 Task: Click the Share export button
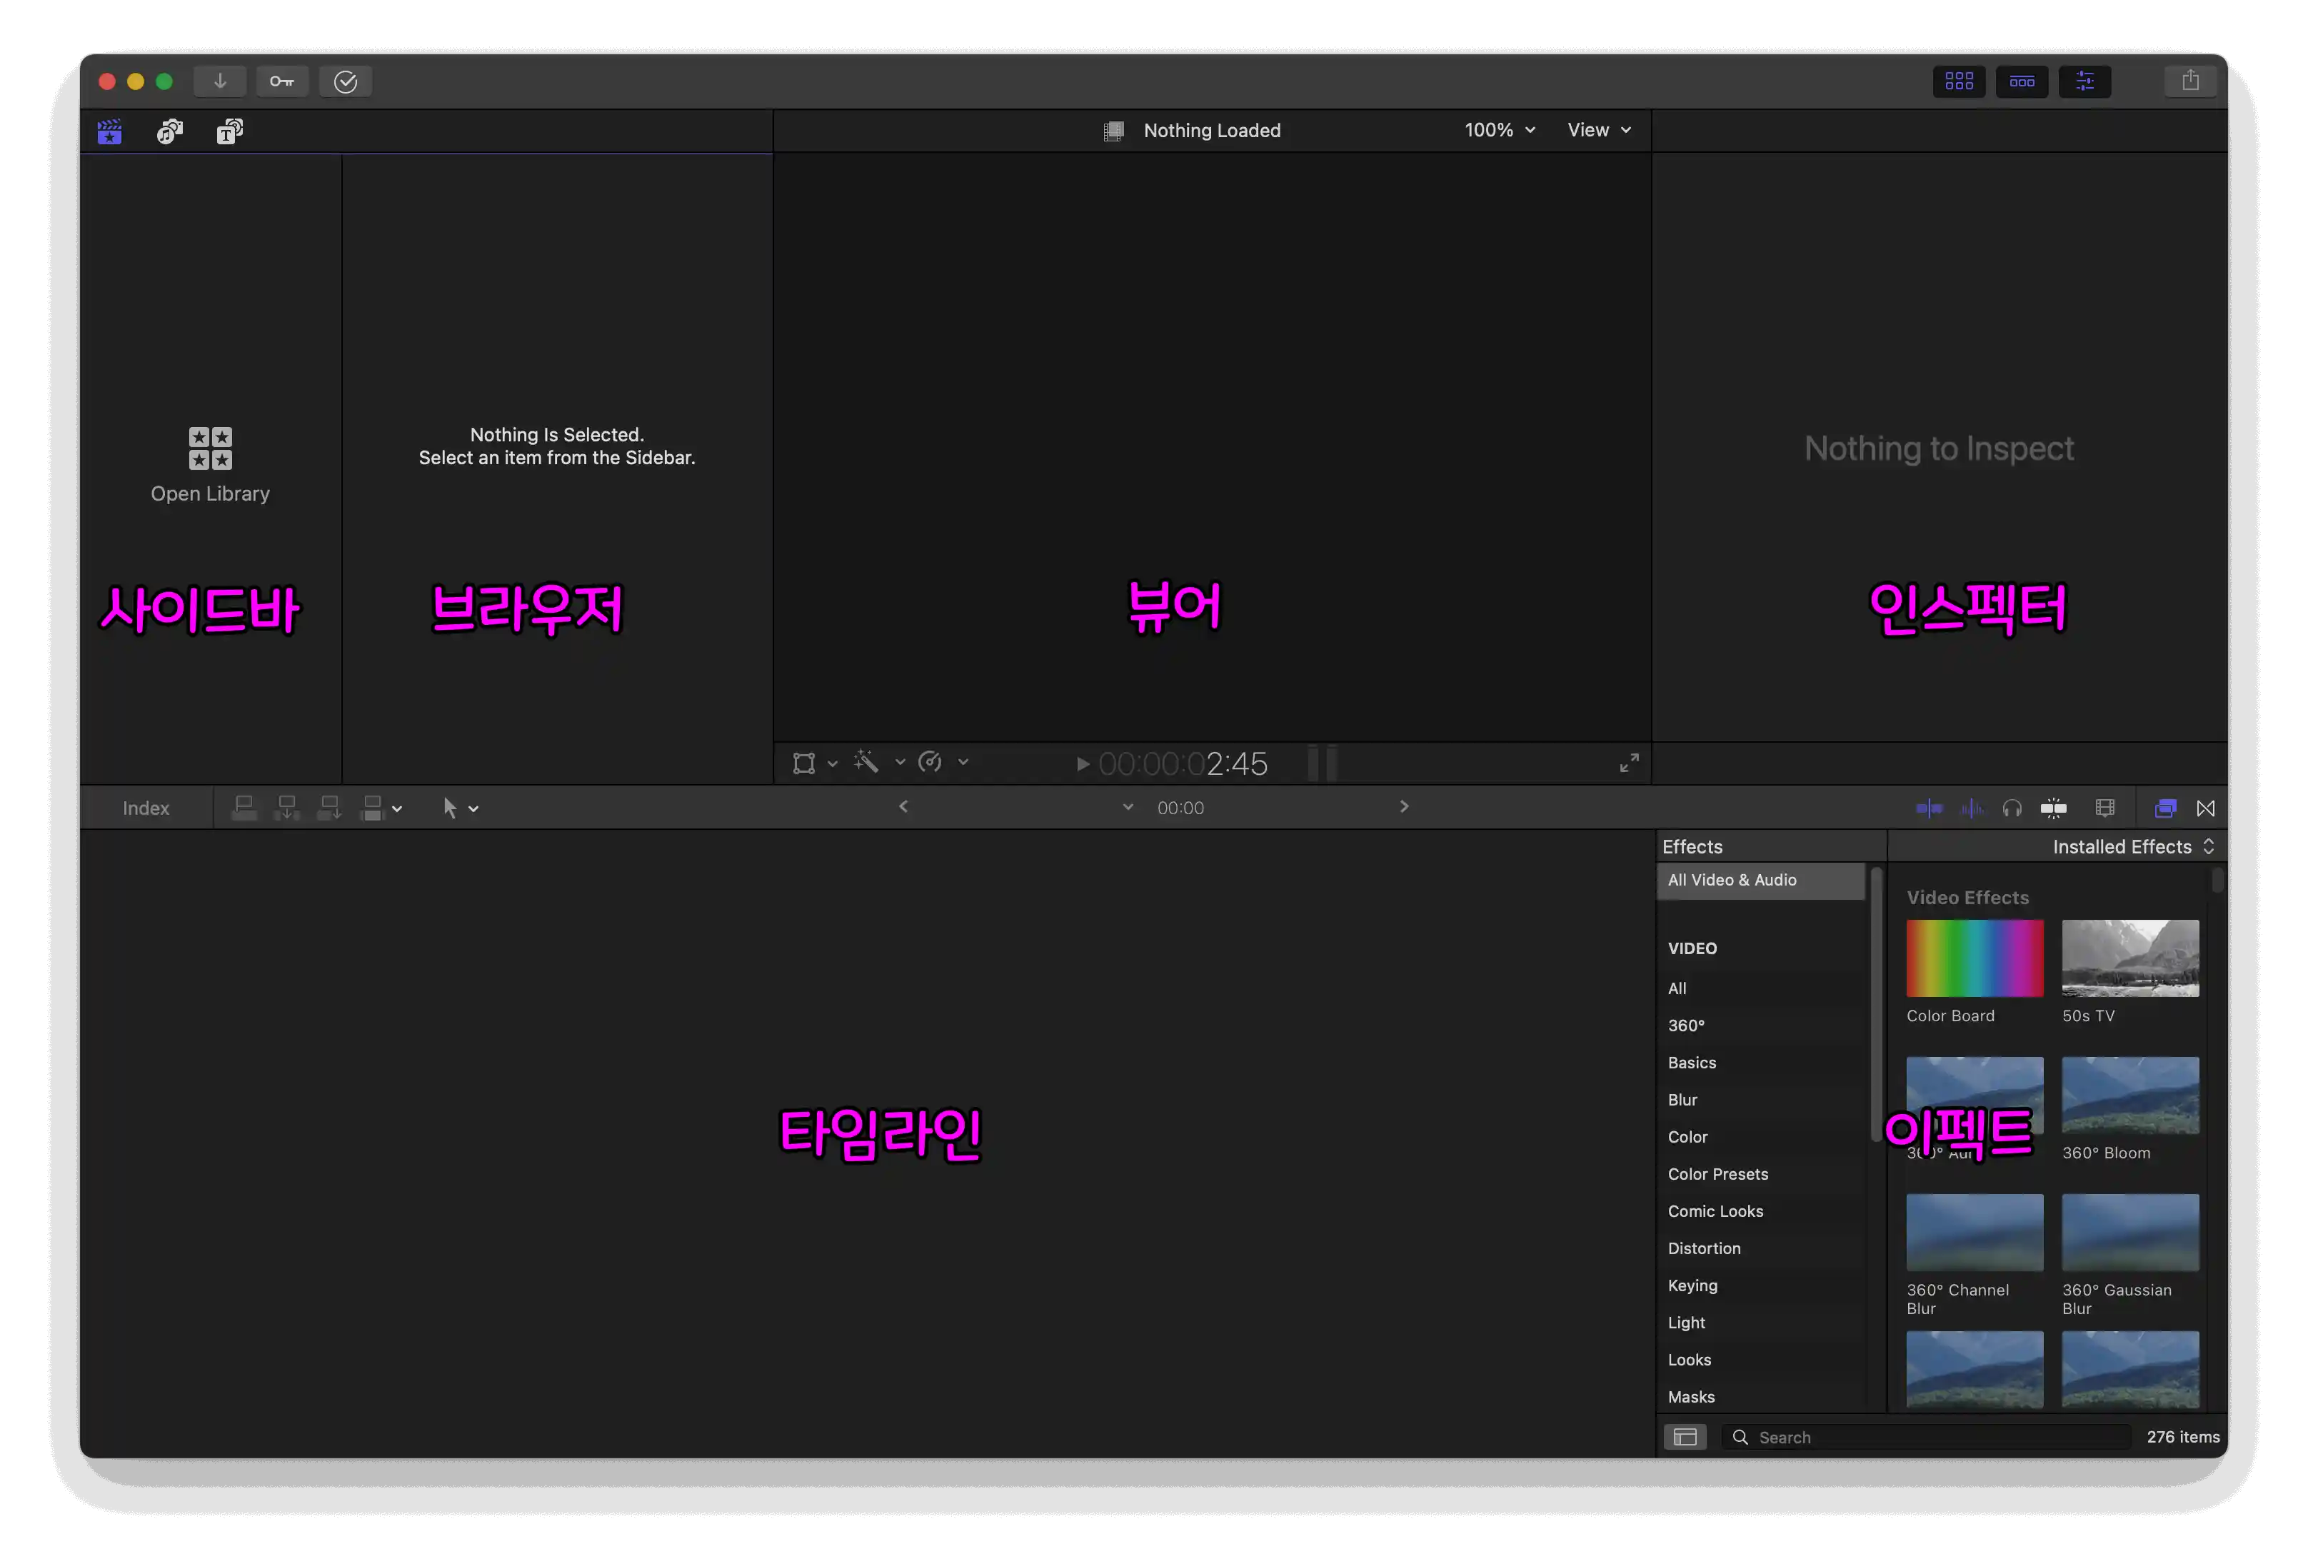point(2190,81)
